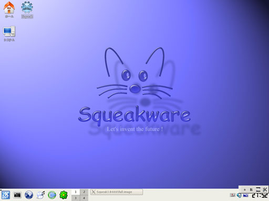
Task: Click the B button in floating toolbar
Action: pyautogui.click(x=251, y=189)
